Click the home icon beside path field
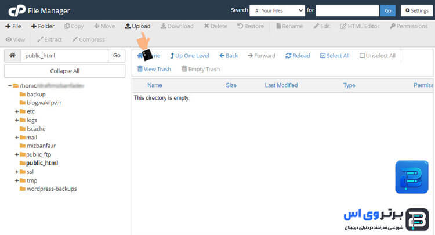435x235 pixels. pyautogui.click(x=12, y=55)
